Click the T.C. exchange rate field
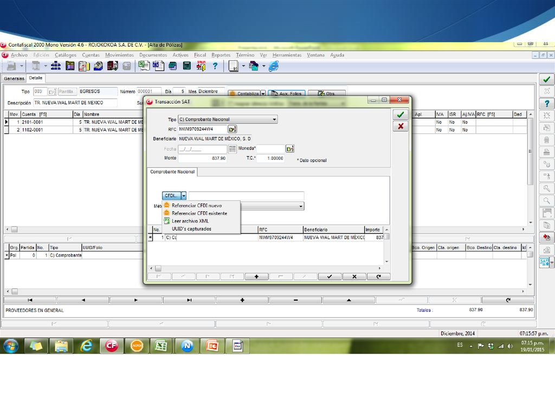 [270, 158]
